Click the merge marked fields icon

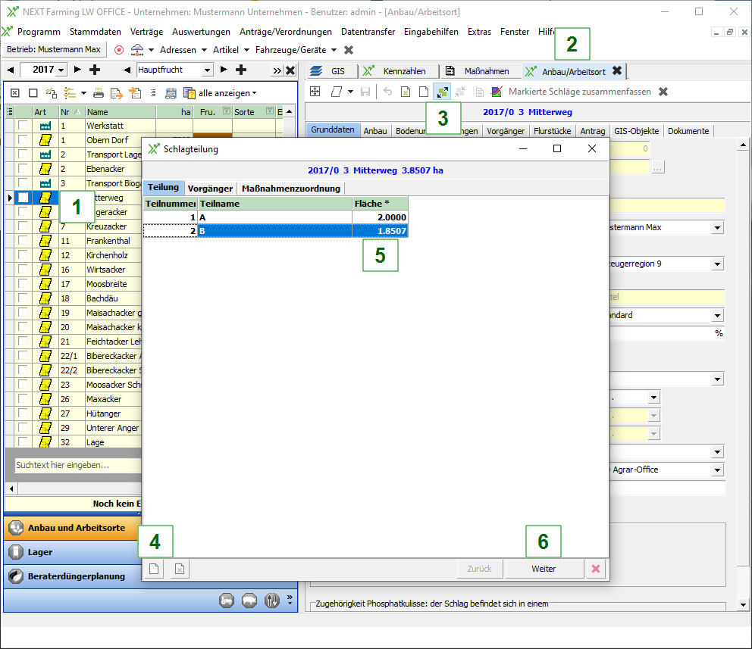pos(497,92)
